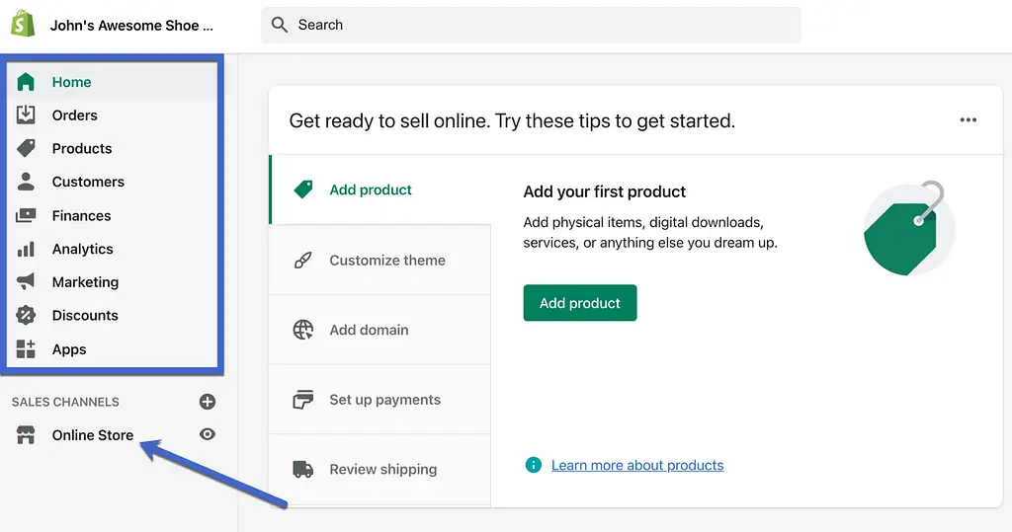Open Learn more about products link
The width and height of the screenshot is (1012, 532).
pos(637,465)
